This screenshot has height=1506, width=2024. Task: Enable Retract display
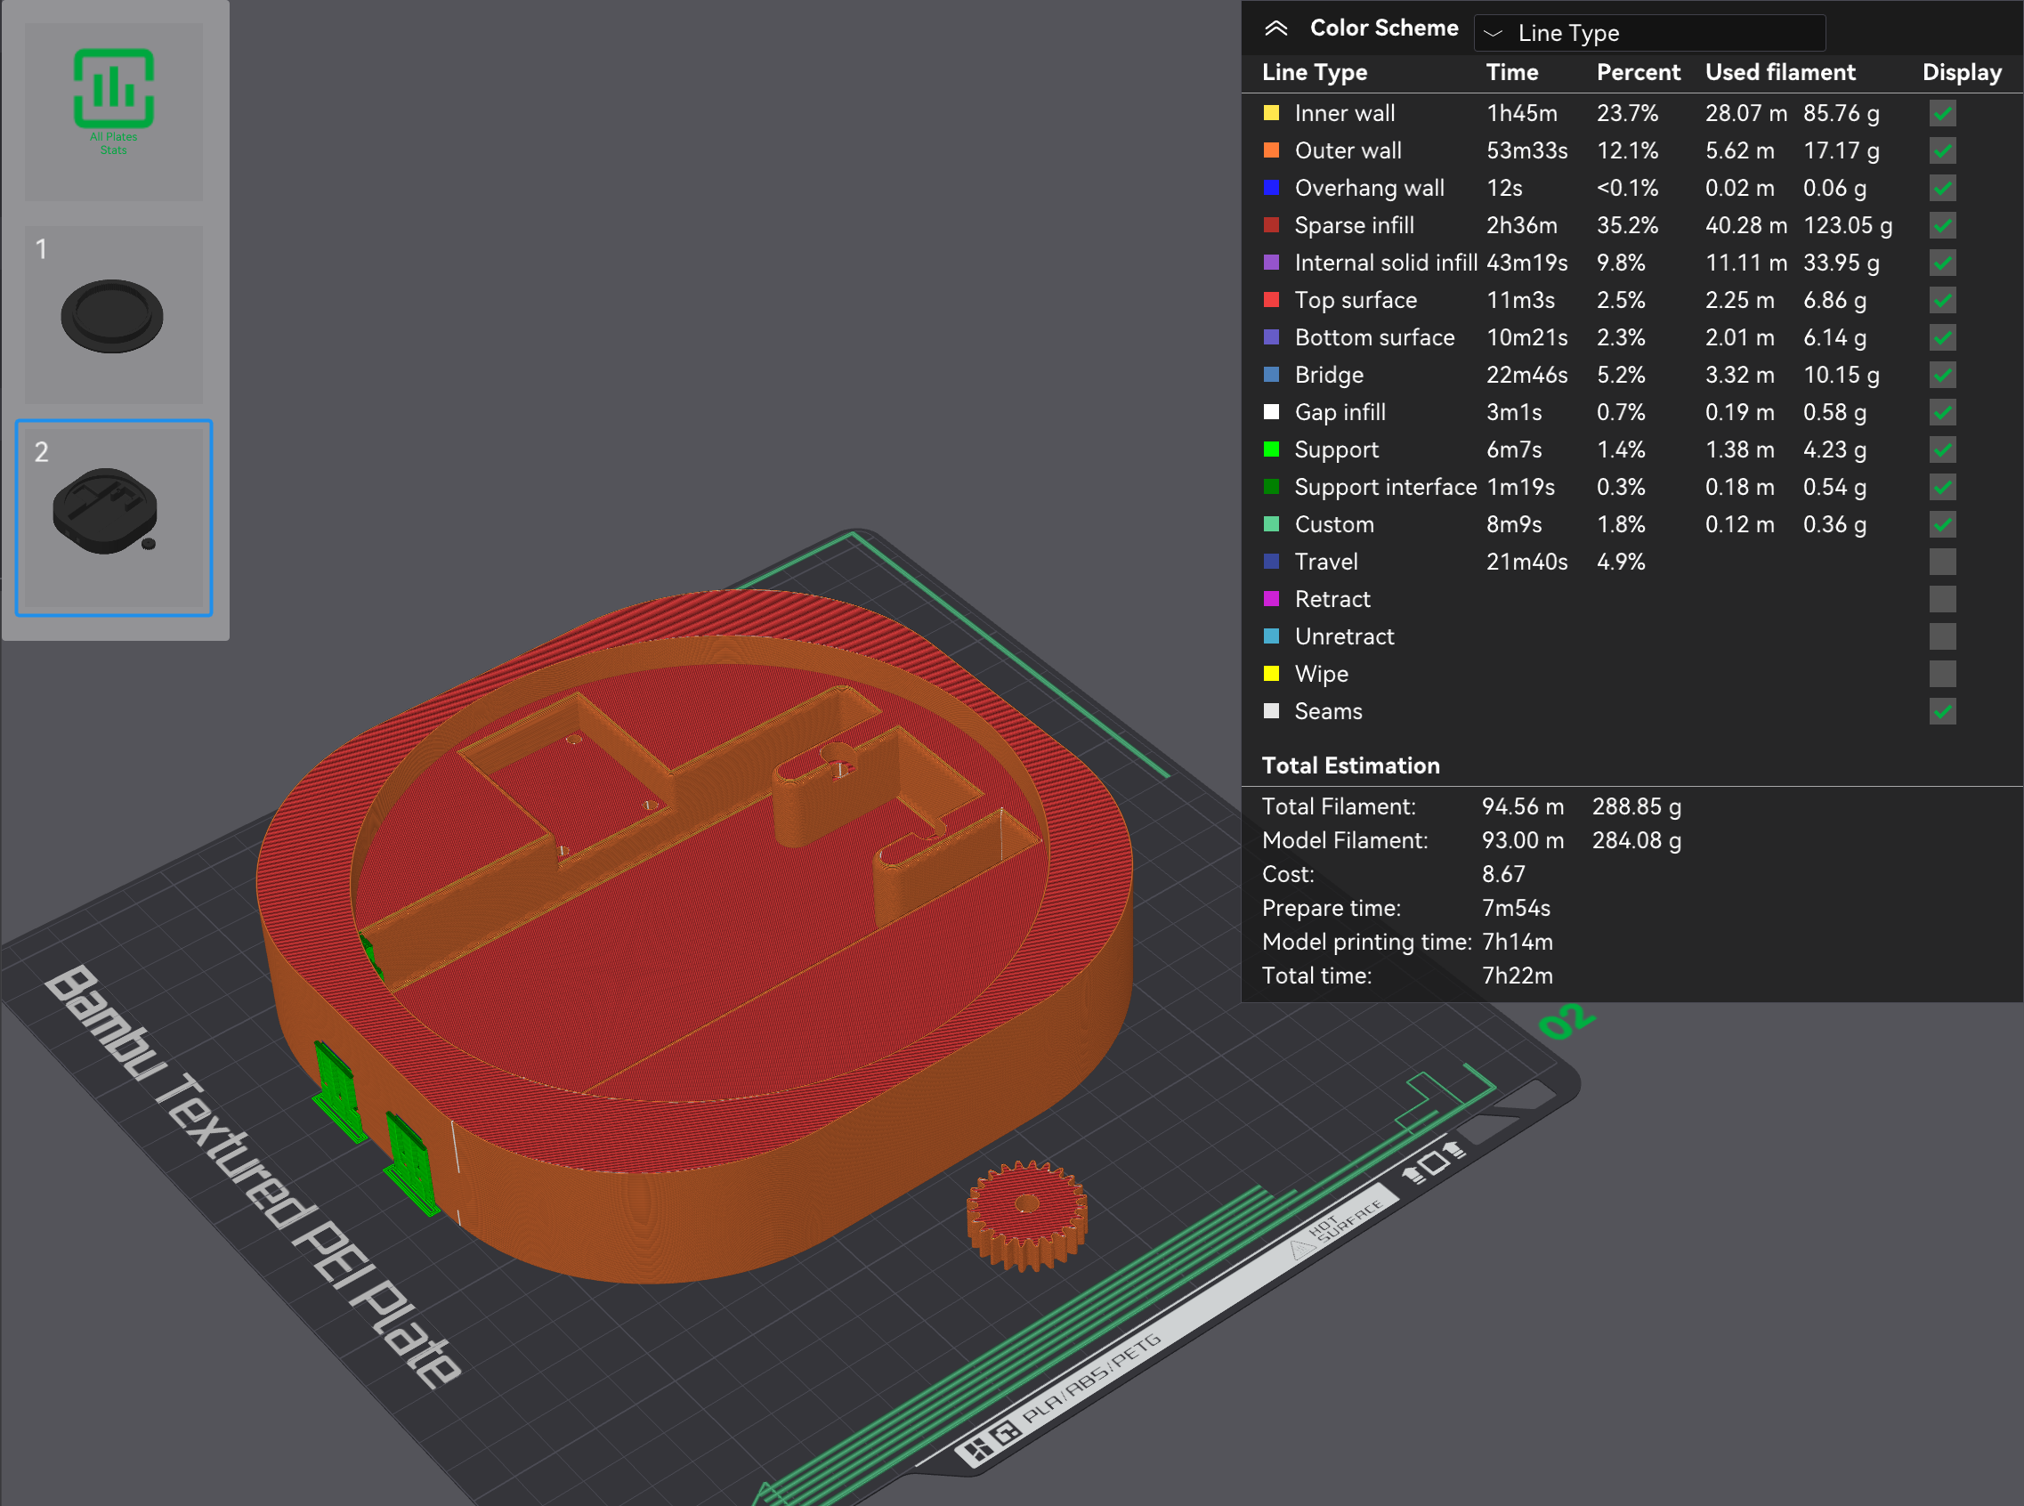(1942, 599)
